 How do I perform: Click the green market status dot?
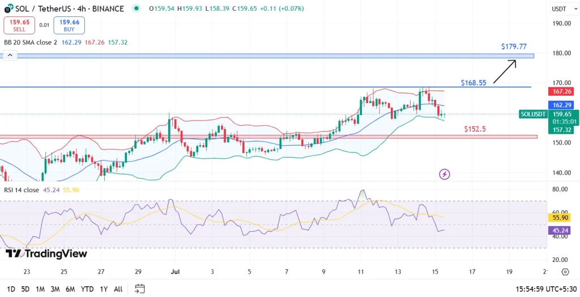pyautogui.click(x=135, y=9)
